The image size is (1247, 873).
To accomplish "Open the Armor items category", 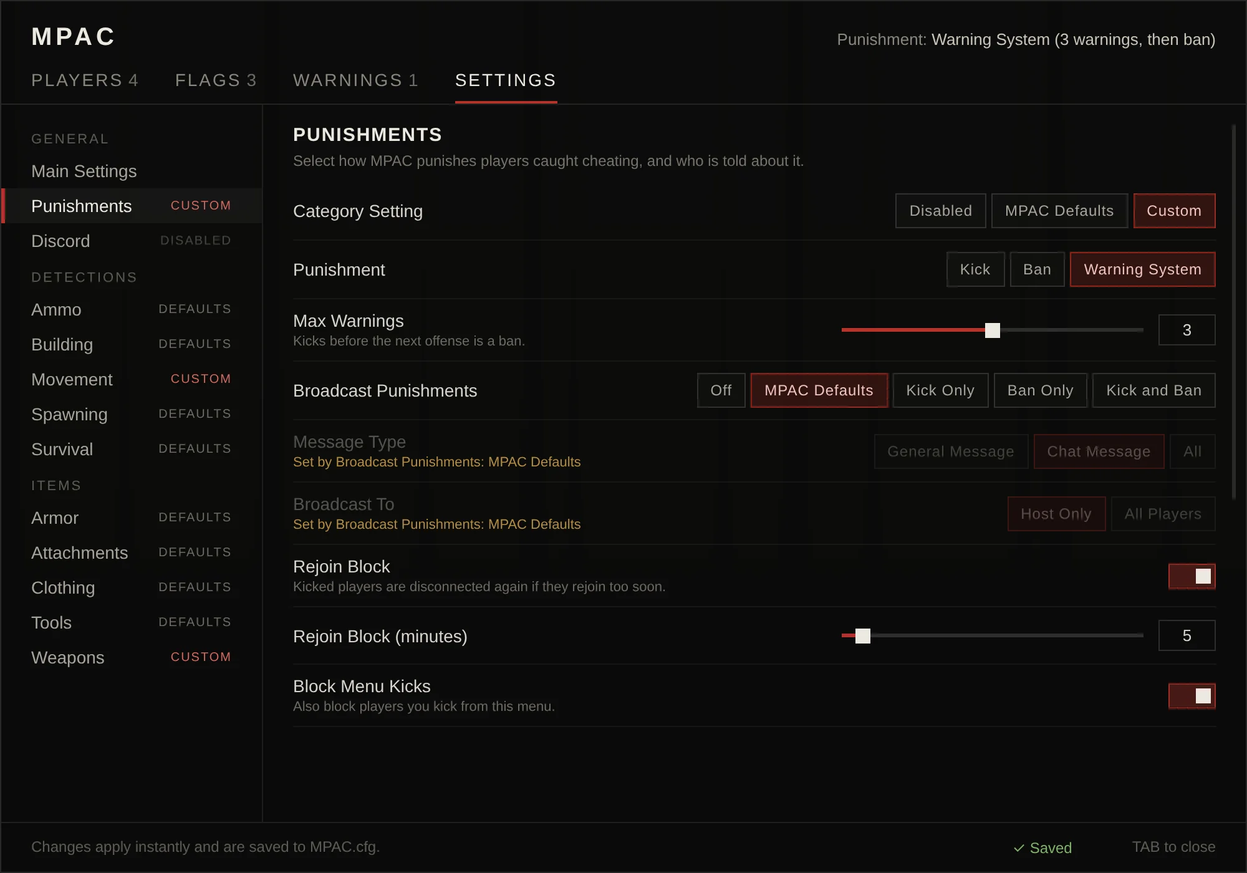I will 132,518.
